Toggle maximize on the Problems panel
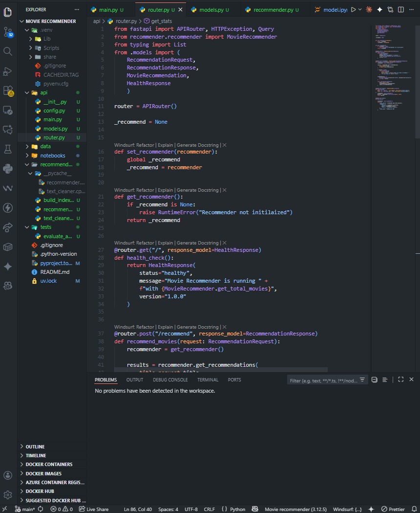 click(401, 379)
